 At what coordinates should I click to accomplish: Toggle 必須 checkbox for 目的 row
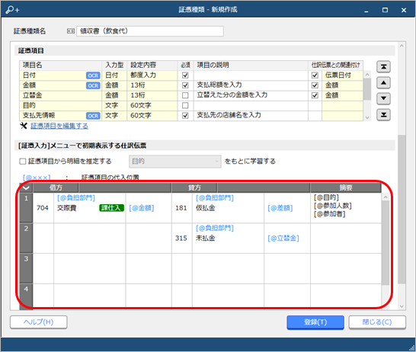[185, 105]
